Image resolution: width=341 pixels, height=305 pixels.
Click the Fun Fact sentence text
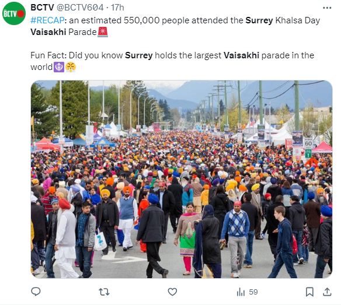pyautogui.click(x=172, y=61)
